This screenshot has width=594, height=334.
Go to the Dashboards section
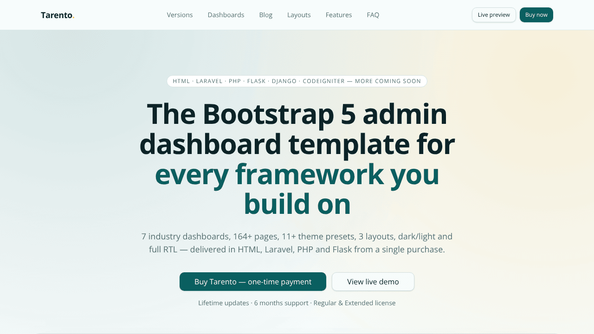click(x=226, y=15)
